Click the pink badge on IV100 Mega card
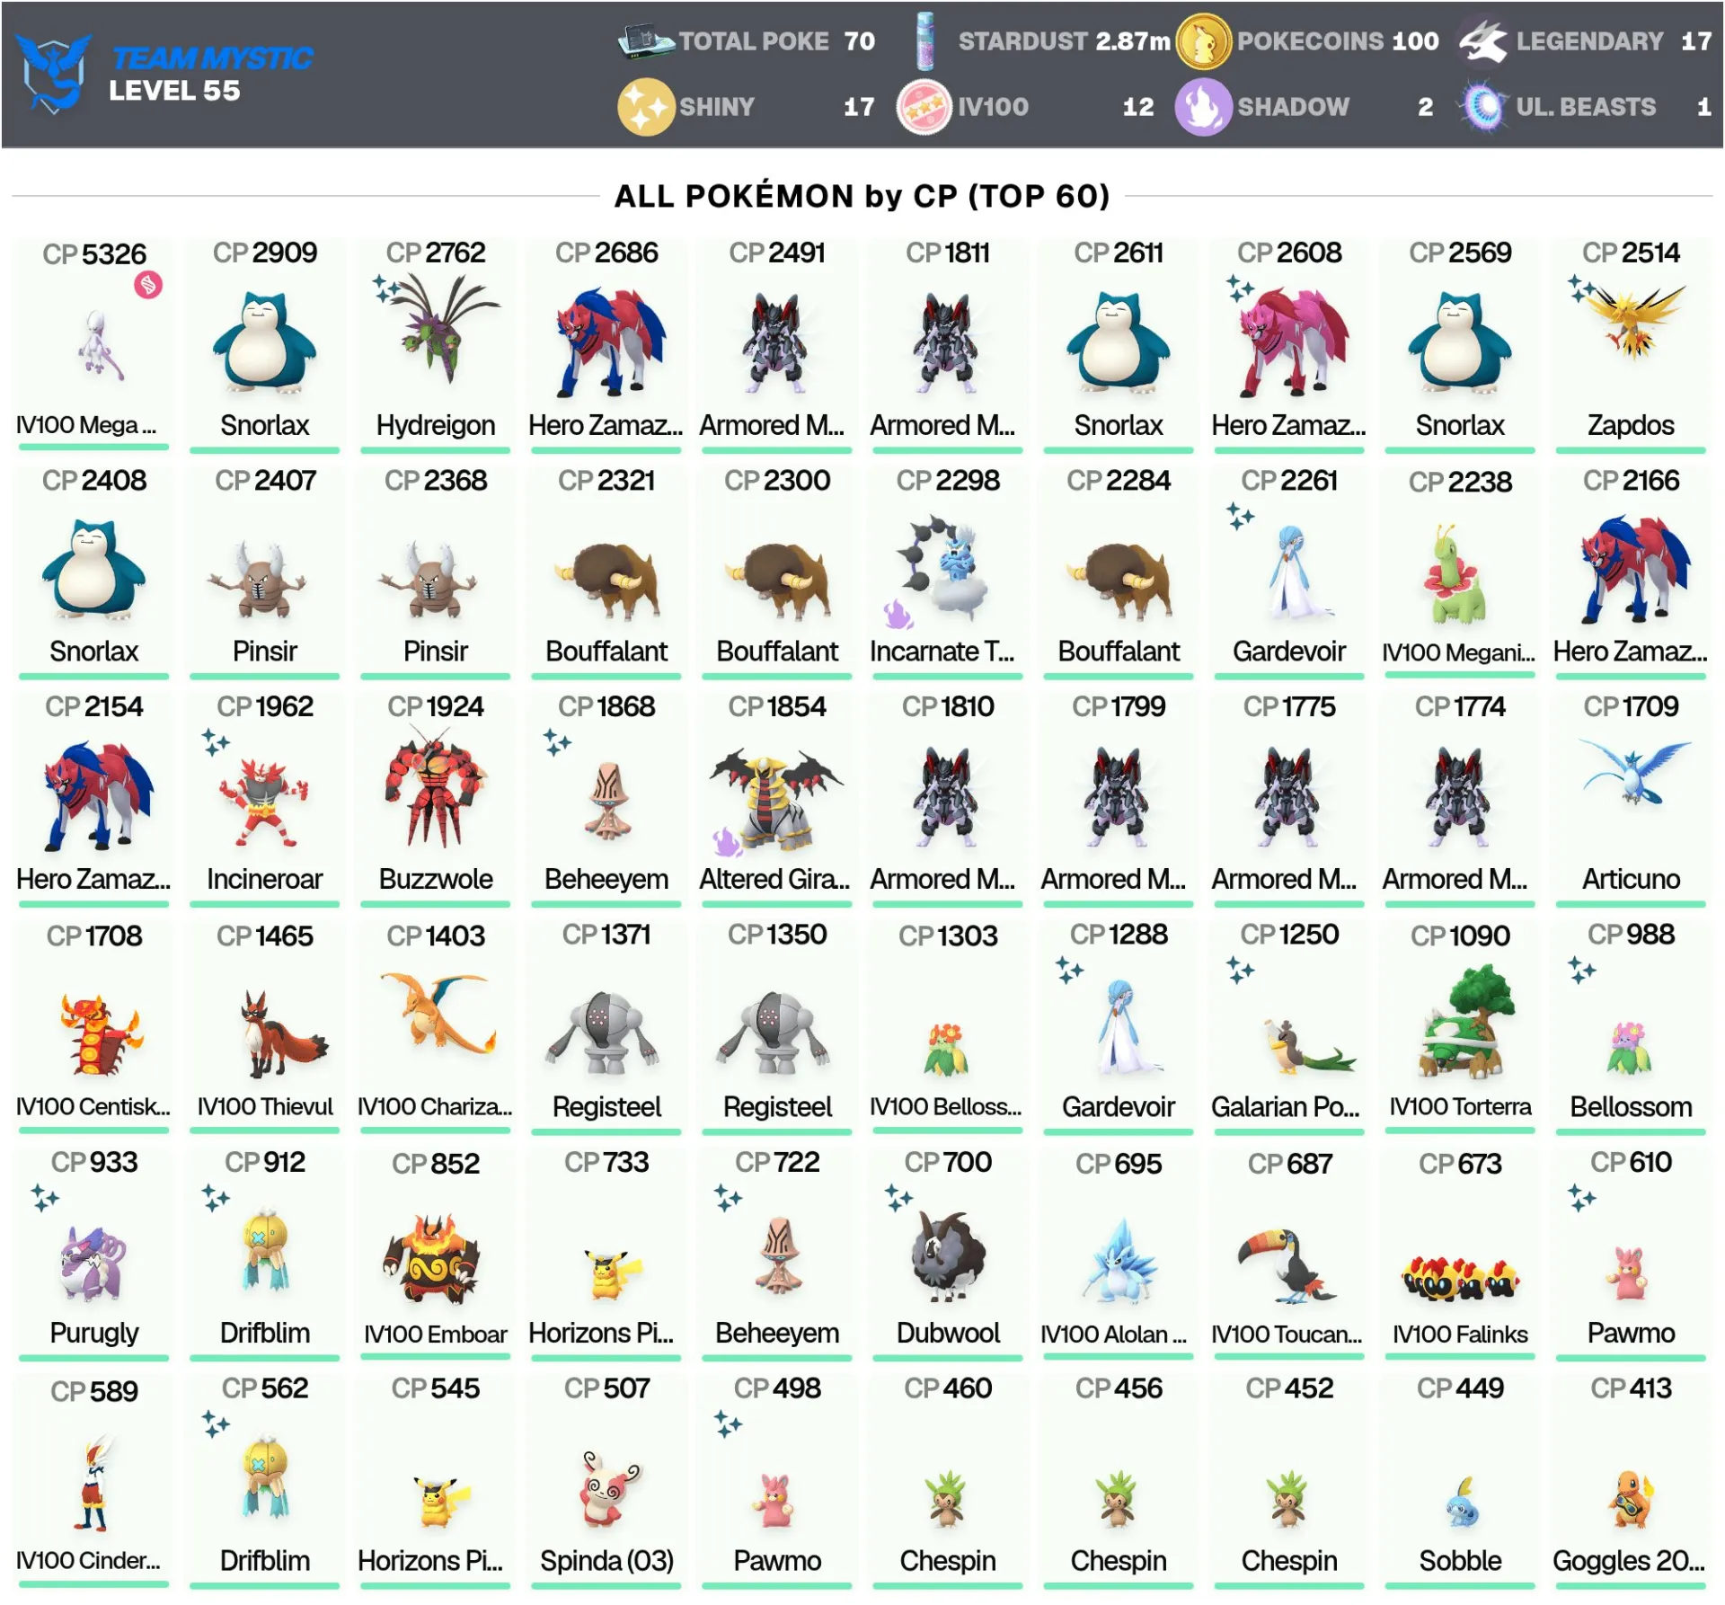 (148, 285)
